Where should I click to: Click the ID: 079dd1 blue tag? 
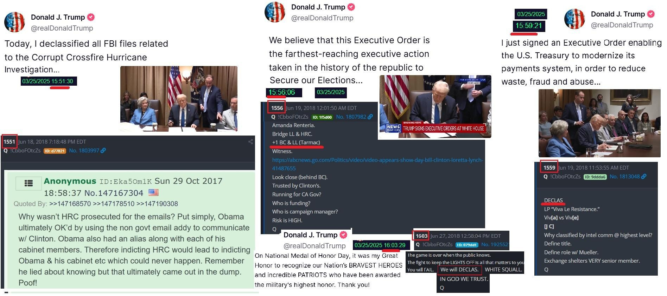point(466,245)
